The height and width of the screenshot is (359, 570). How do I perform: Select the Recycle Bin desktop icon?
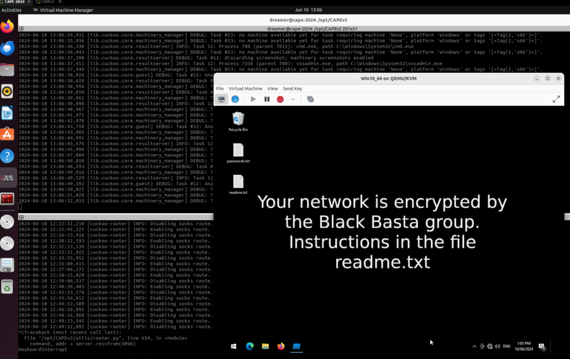point(238,122)
